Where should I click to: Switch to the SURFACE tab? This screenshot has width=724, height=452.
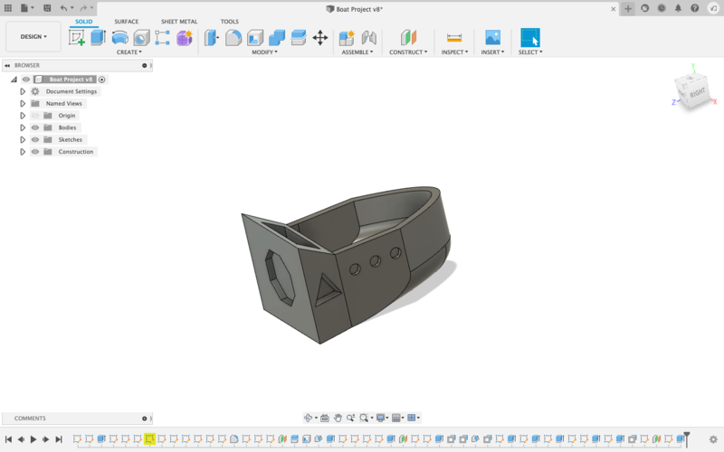point(126,22)
